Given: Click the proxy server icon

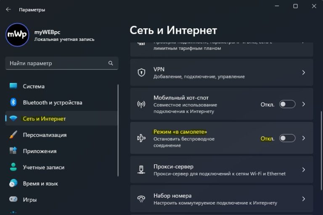Looking at the screenshot, I should 142,170.
